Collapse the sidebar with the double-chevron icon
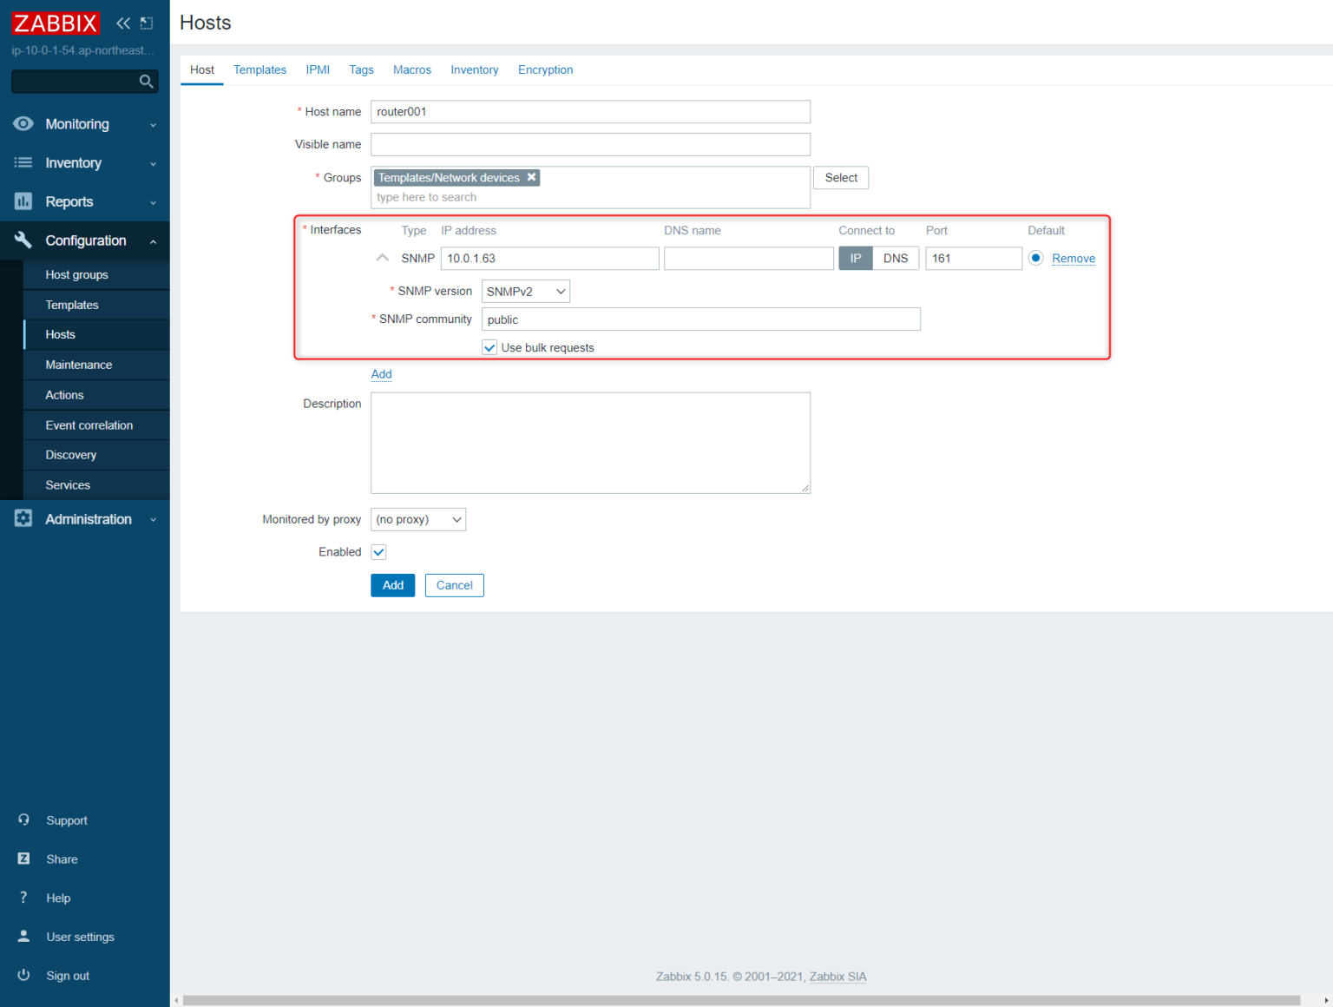The height and width of the screenshot is (1007, 1333). [122, 23]
